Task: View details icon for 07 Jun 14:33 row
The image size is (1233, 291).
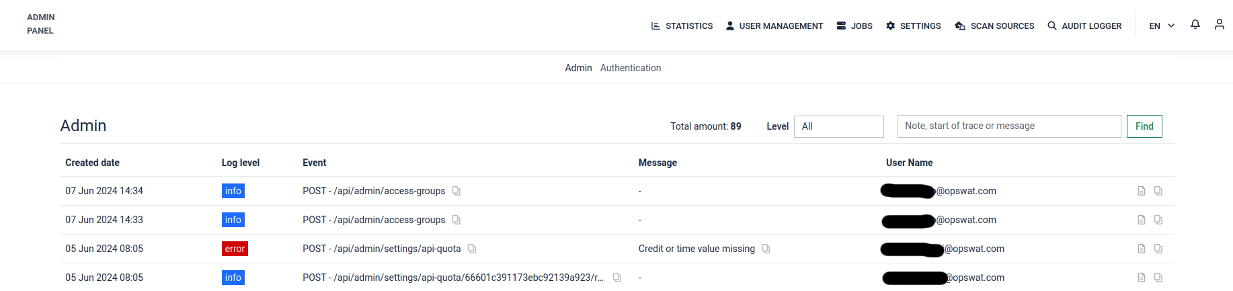Action: [1141, 220]
